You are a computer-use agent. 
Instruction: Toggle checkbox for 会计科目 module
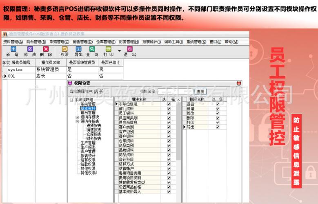pyautogui.click(x=169, y=160)
